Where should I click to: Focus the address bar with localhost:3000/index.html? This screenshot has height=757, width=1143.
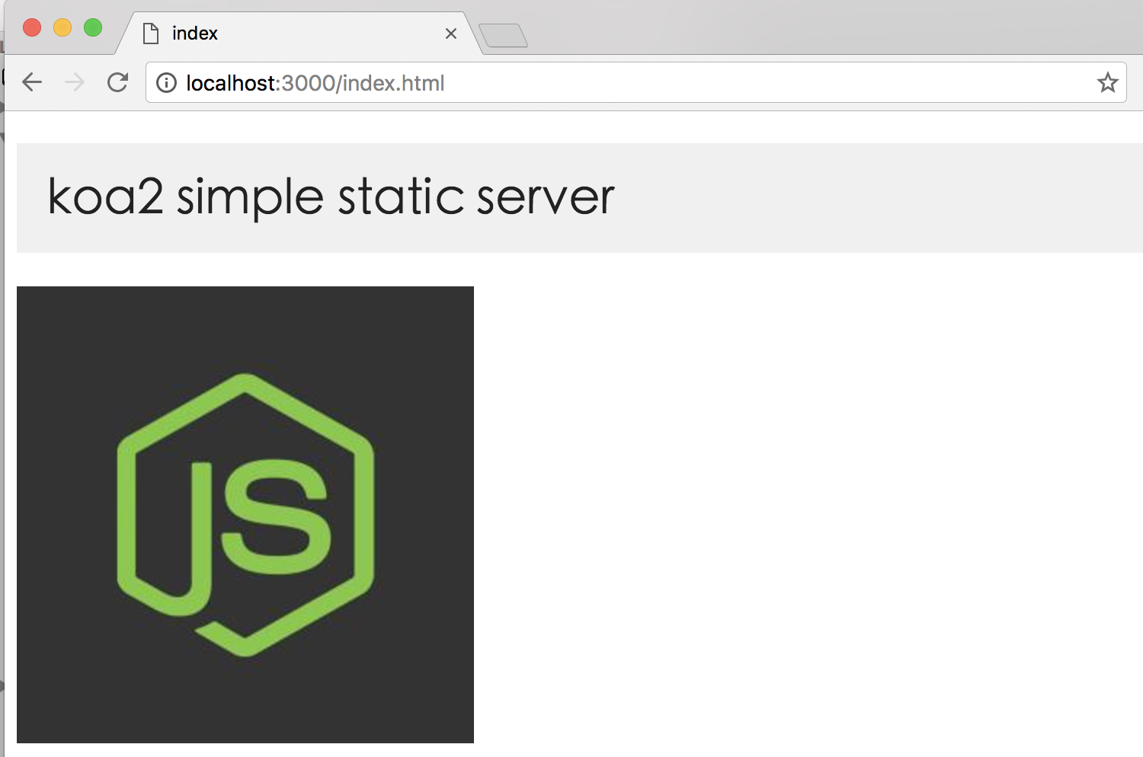[x=636, y=82]
